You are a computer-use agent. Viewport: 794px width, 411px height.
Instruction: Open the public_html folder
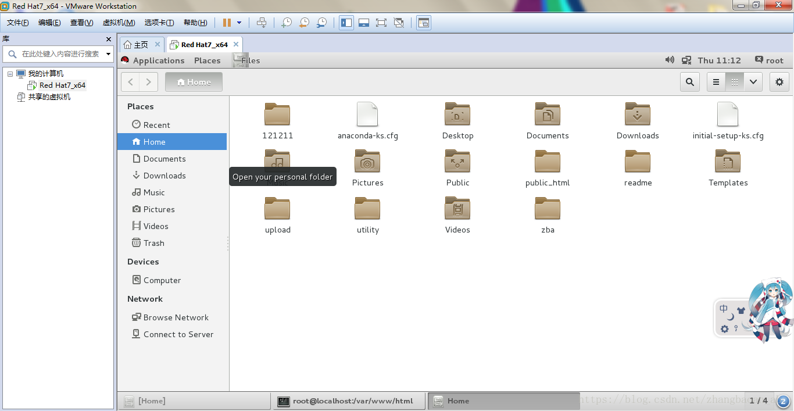[x=548, y=162]
